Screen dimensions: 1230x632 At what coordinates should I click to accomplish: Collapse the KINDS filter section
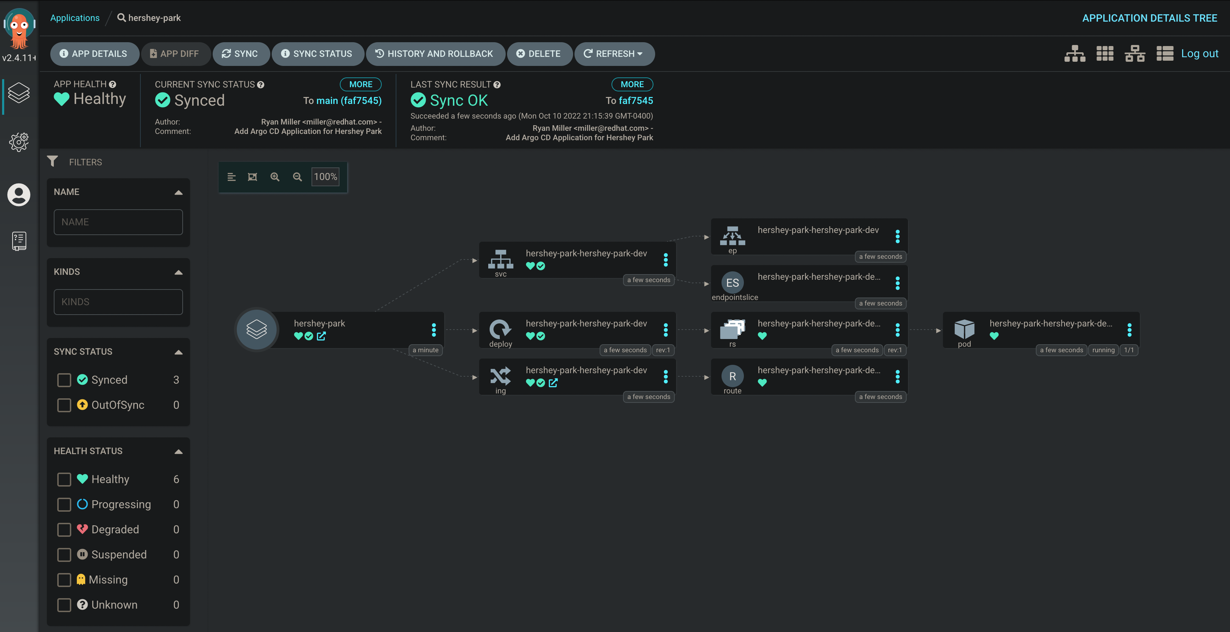click(178, 272)
